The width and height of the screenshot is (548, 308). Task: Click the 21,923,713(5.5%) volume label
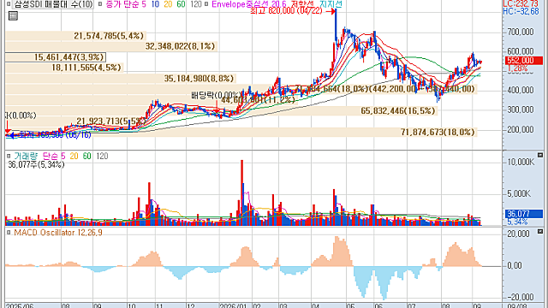coord(110,121)
